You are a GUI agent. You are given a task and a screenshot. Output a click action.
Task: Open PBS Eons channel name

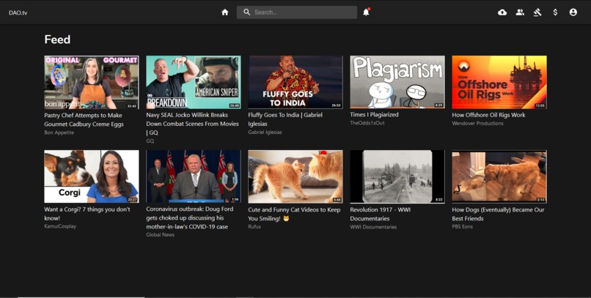[462, 227]
